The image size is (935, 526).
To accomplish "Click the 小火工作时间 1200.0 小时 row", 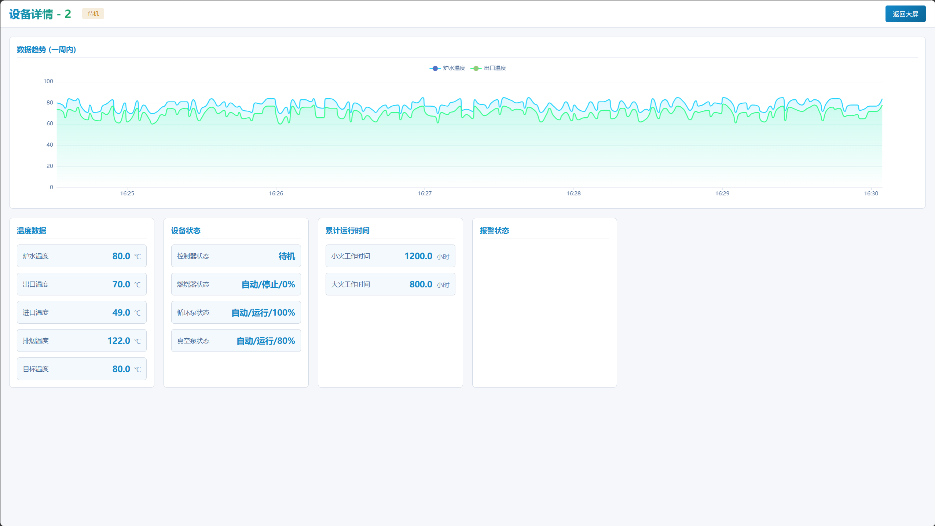I will tap(390, 256).
